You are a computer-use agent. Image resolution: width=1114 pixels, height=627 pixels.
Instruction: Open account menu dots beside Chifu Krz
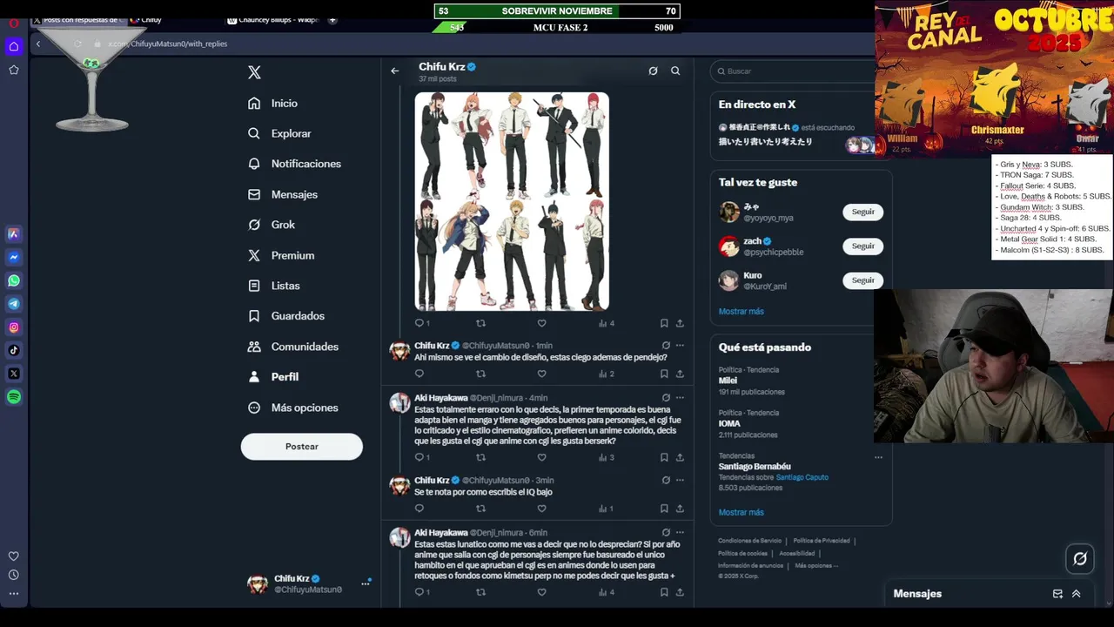[366, 583]
